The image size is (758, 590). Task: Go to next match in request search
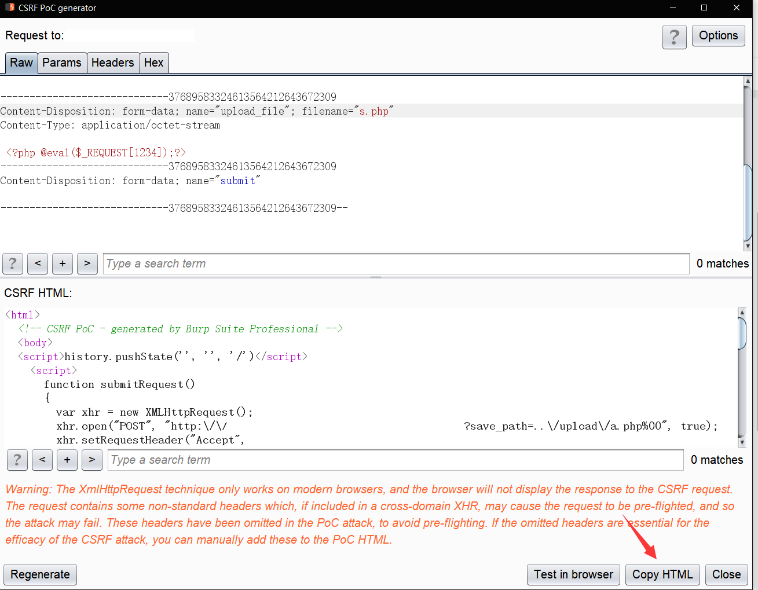click(x=87, y=263)
